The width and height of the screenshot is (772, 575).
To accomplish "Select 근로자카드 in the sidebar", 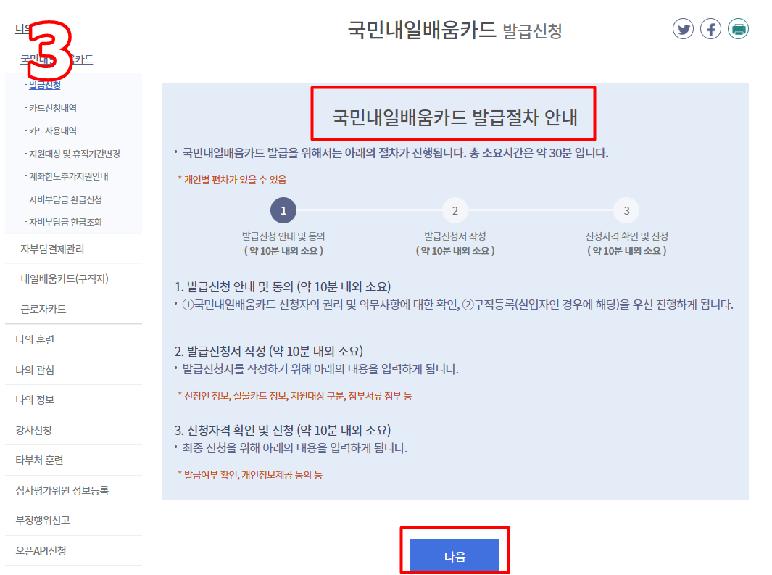I will pyautogui.click(x=40, y=309).
